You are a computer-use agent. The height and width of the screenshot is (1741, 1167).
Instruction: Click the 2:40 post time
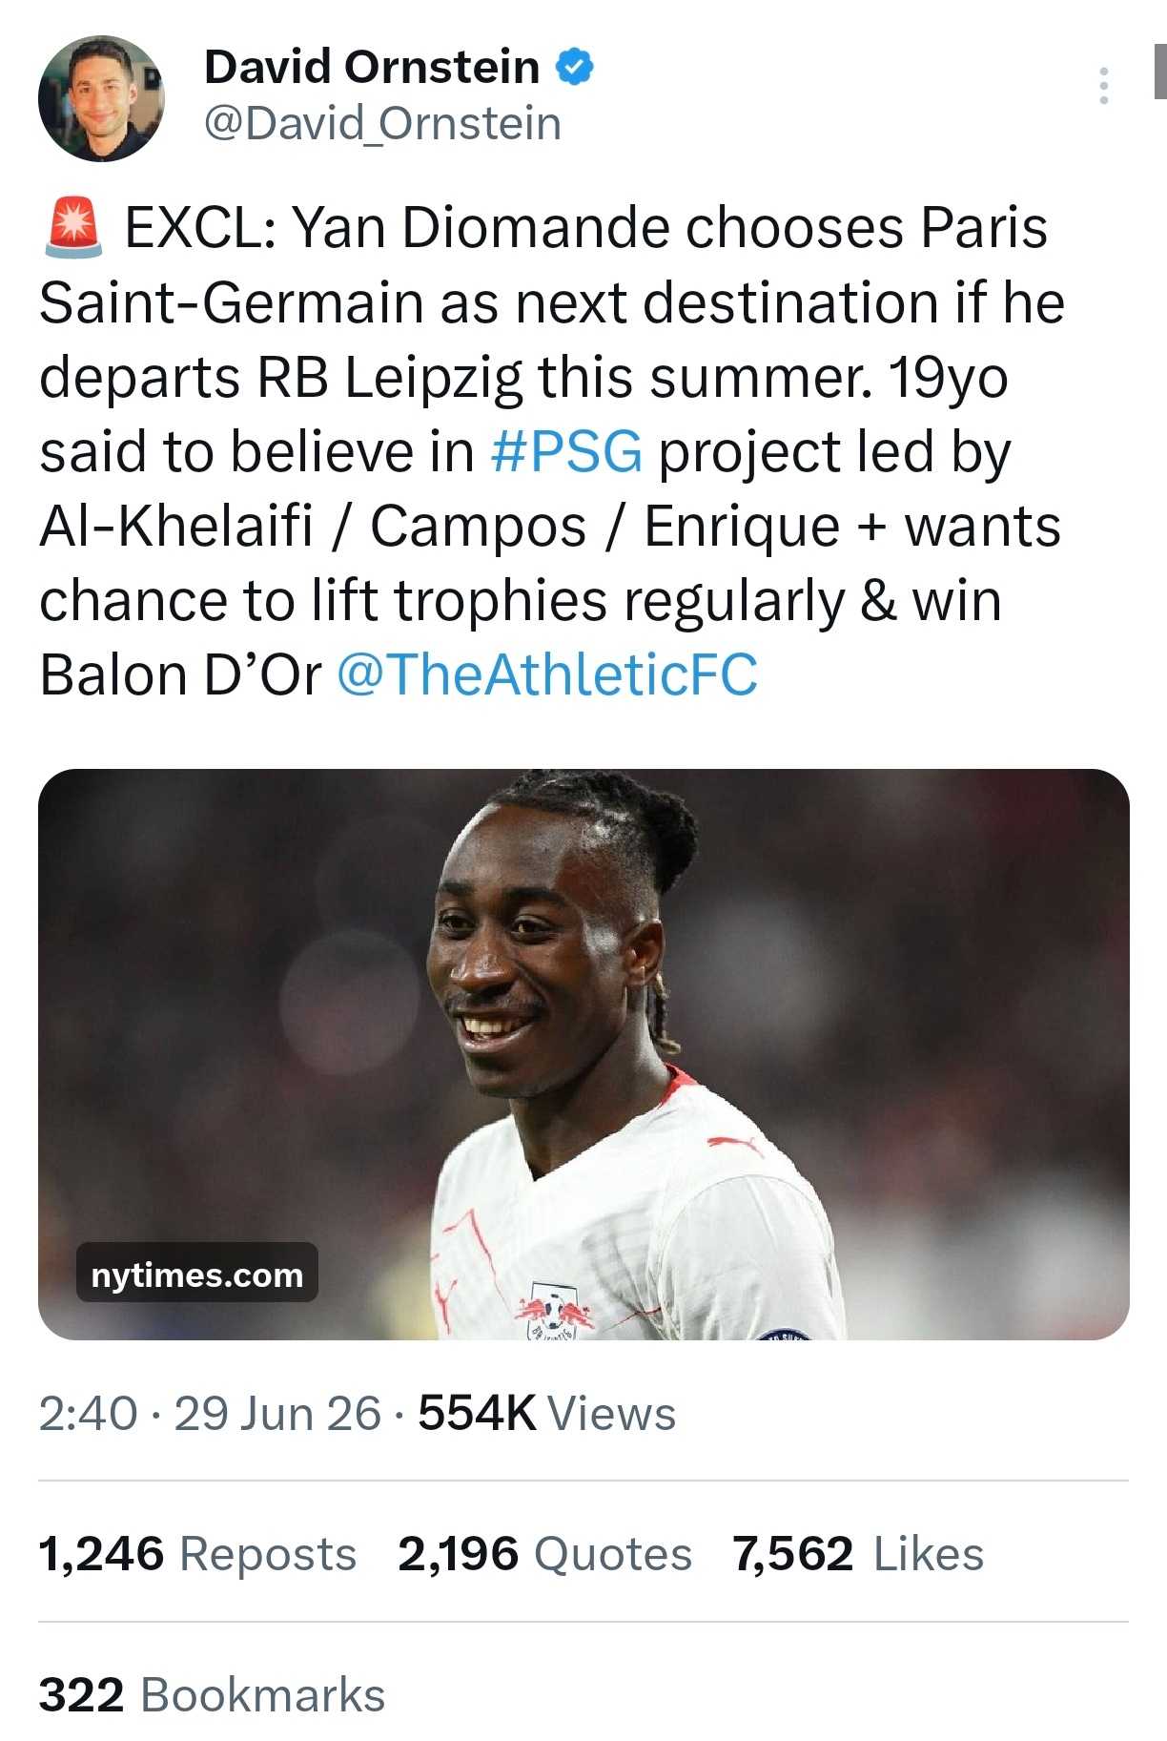coord(88,1413)
